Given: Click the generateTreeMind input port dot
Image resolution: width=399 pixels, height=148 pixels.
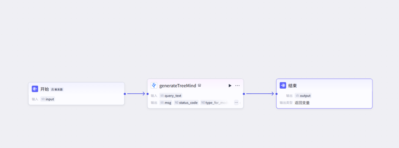Looking at the screenshot, I should click(147, 94).
